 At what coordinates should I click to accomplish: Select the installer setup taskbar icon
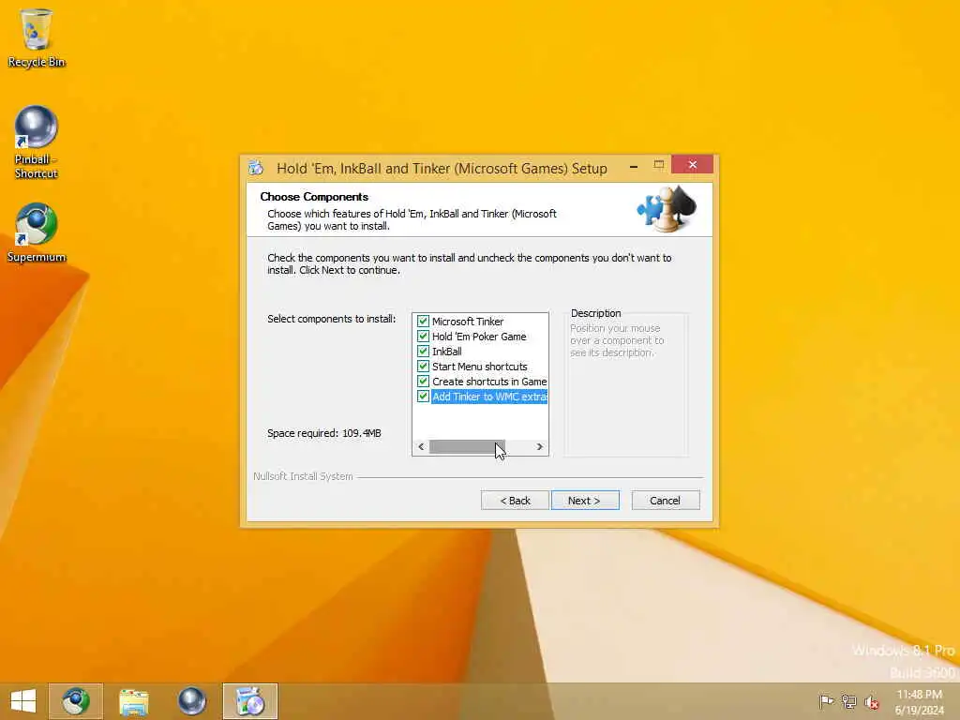click(x=249, y=701)
